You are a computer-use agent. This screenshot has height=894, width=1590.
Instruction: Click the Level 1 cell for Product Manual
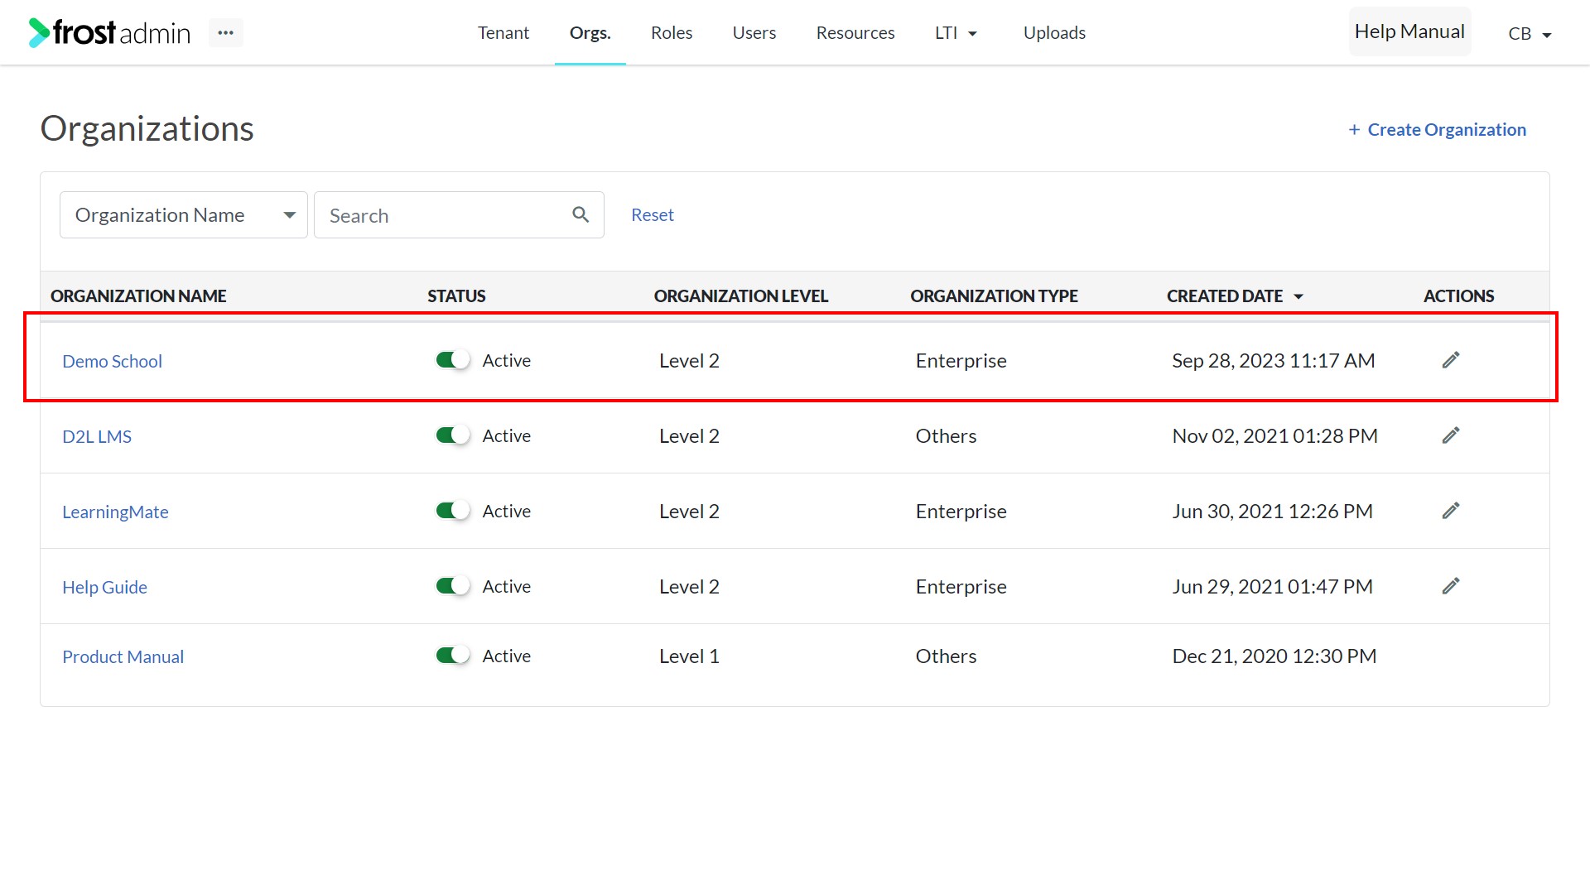(689, 656)
